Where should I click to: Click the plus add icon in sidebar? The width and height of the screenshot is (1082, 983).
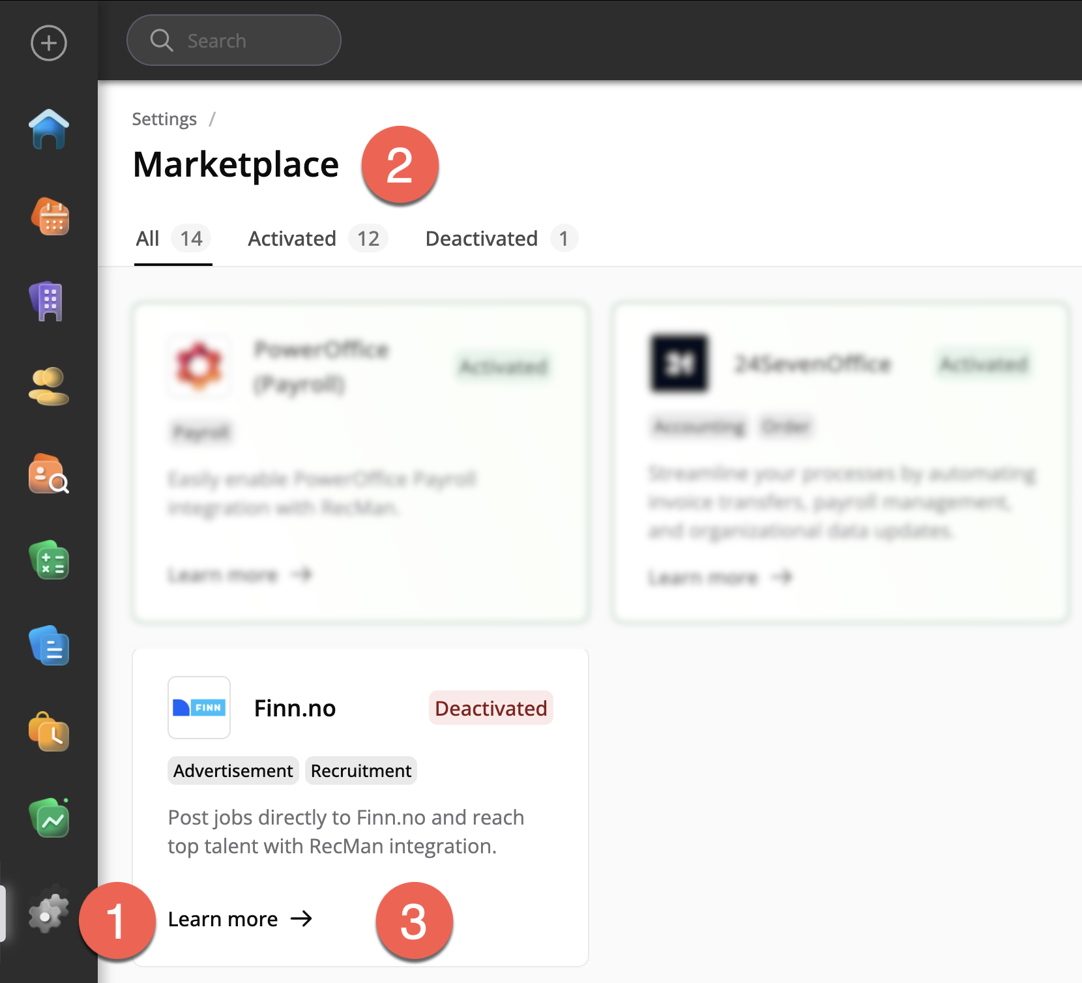coord(49,43)
